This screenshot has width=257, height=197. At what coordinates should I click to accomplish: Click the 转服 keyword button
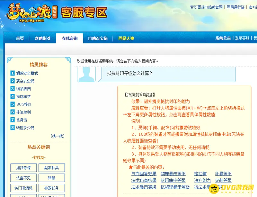pyautogui.click(x=52, y=178)
